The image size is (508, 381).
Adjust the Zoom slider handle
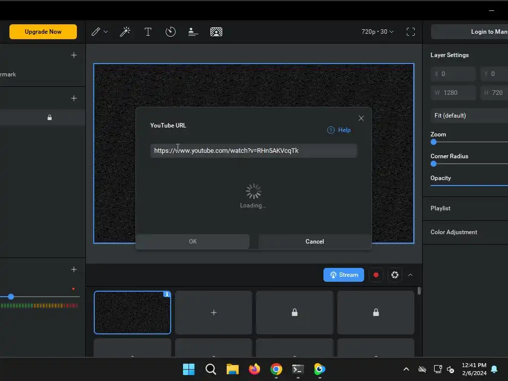[x=434, y=142]
